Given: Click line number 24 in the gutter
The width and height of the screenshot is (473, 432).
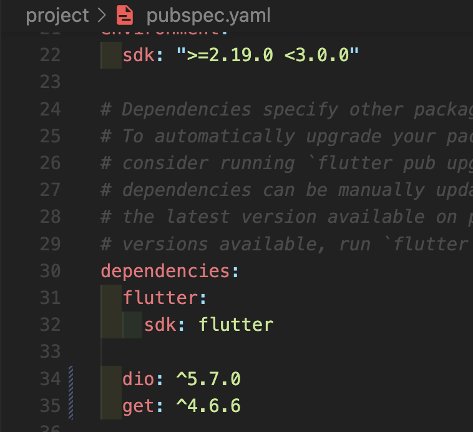Looking at the screenshot, I should click(50, 109).
